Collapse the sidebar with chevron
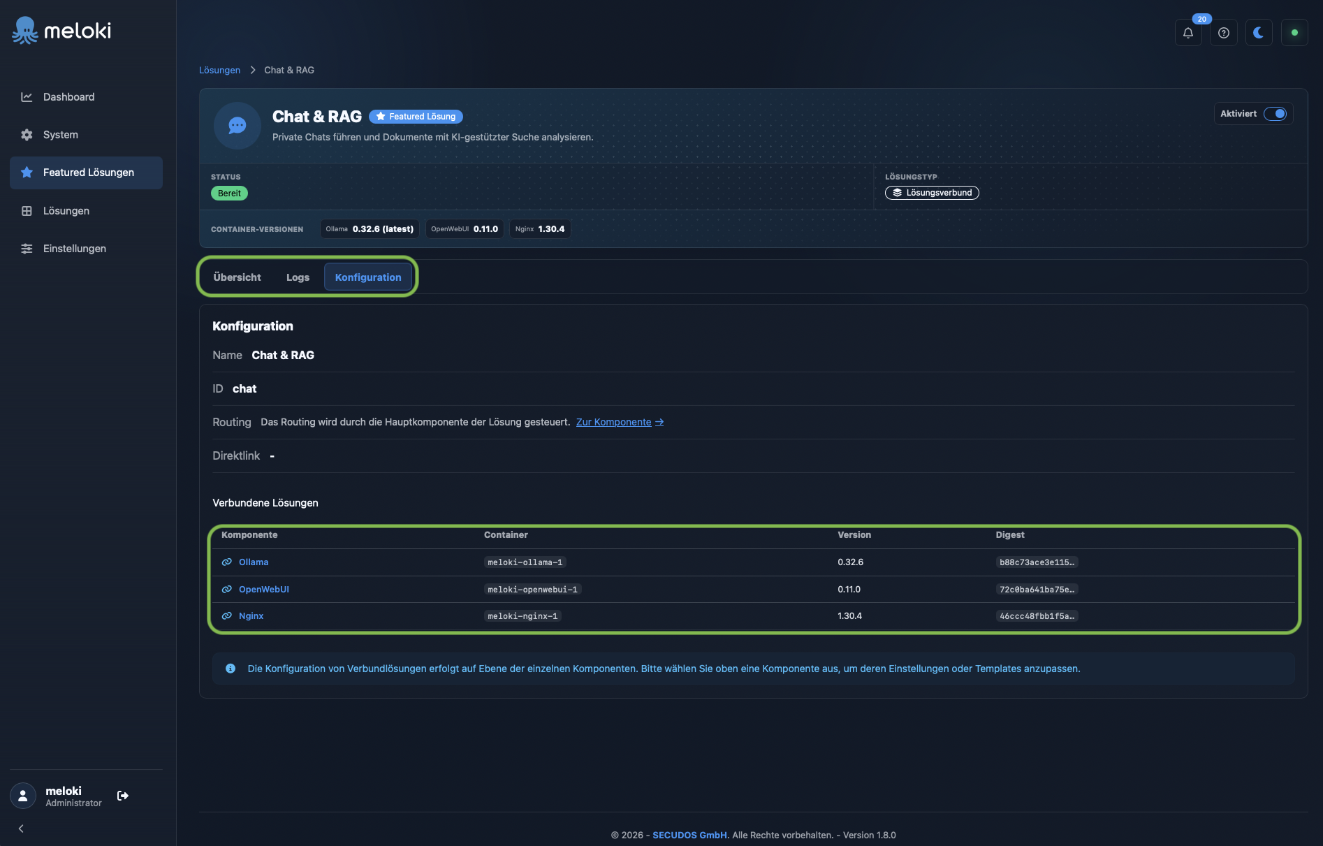 pyautogui.click(x=21, y=829)
